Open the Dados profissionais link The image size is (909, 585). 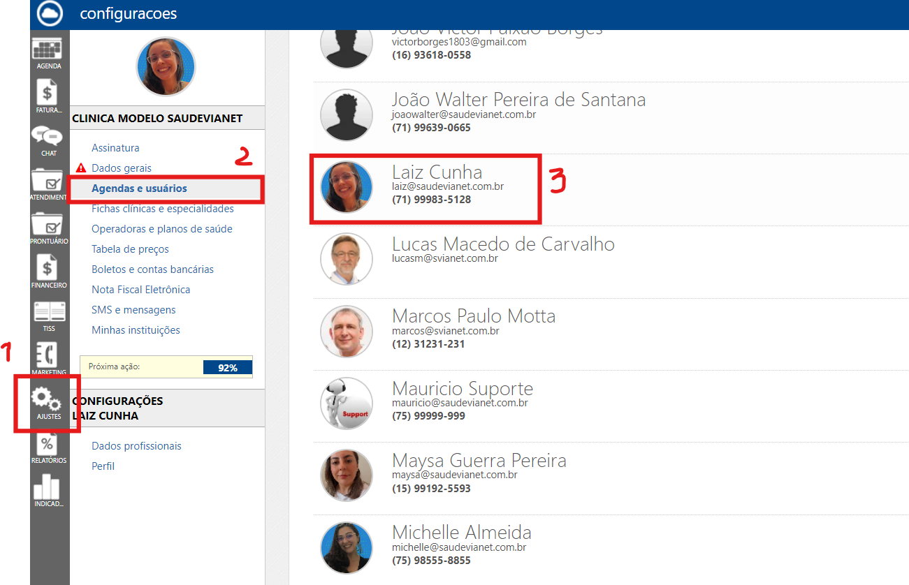[x=136, y=446]
